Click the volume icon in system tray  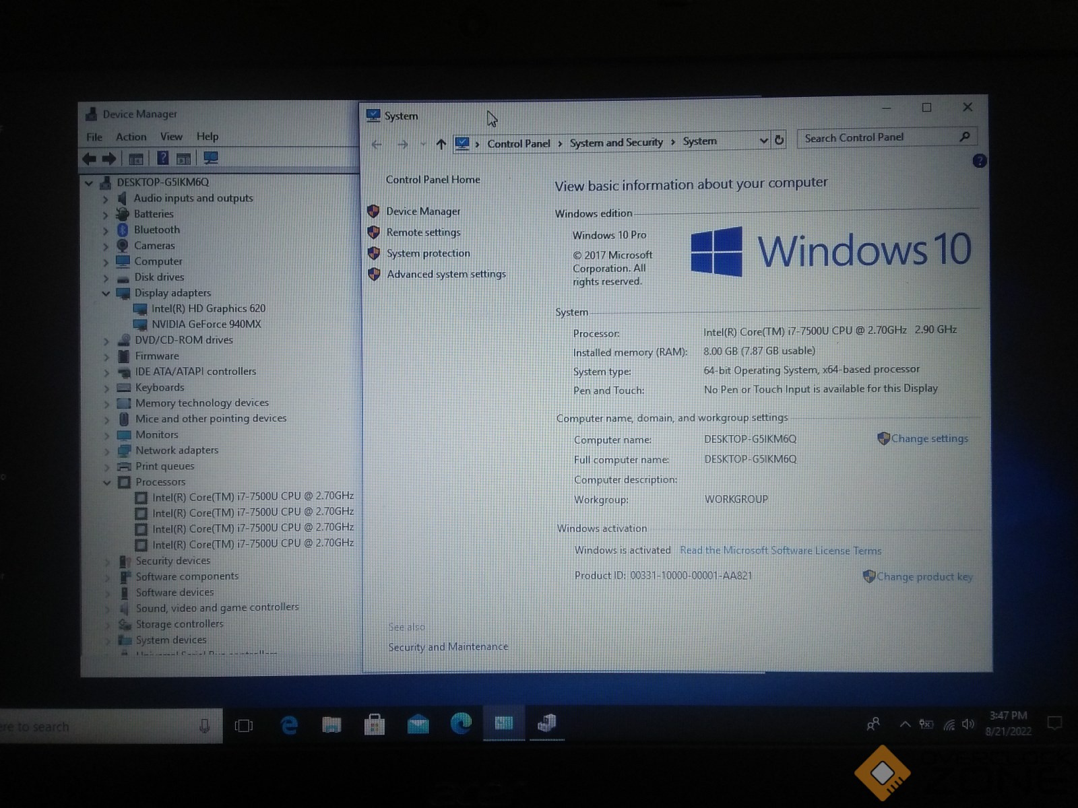968,725
